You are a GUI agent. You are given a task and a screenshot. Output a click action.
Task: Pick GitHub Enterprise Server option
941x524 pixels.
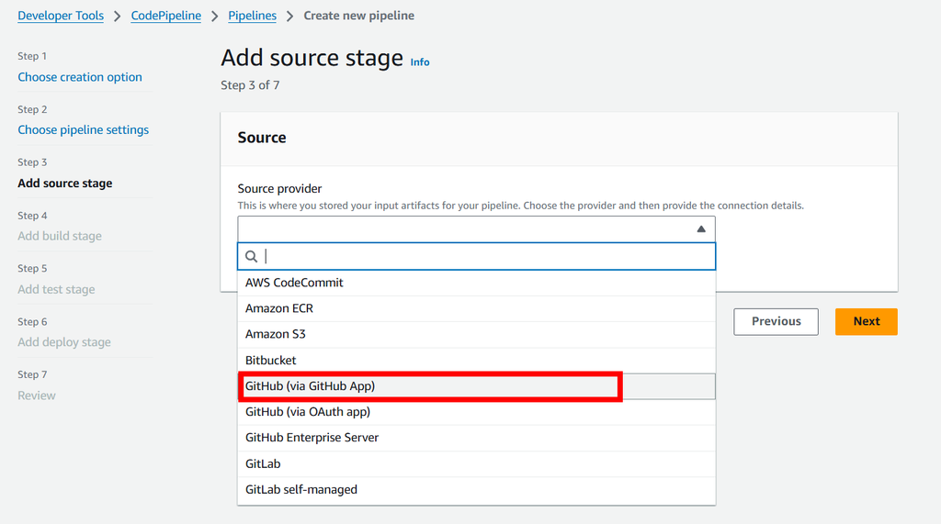(x=477, y=438)
